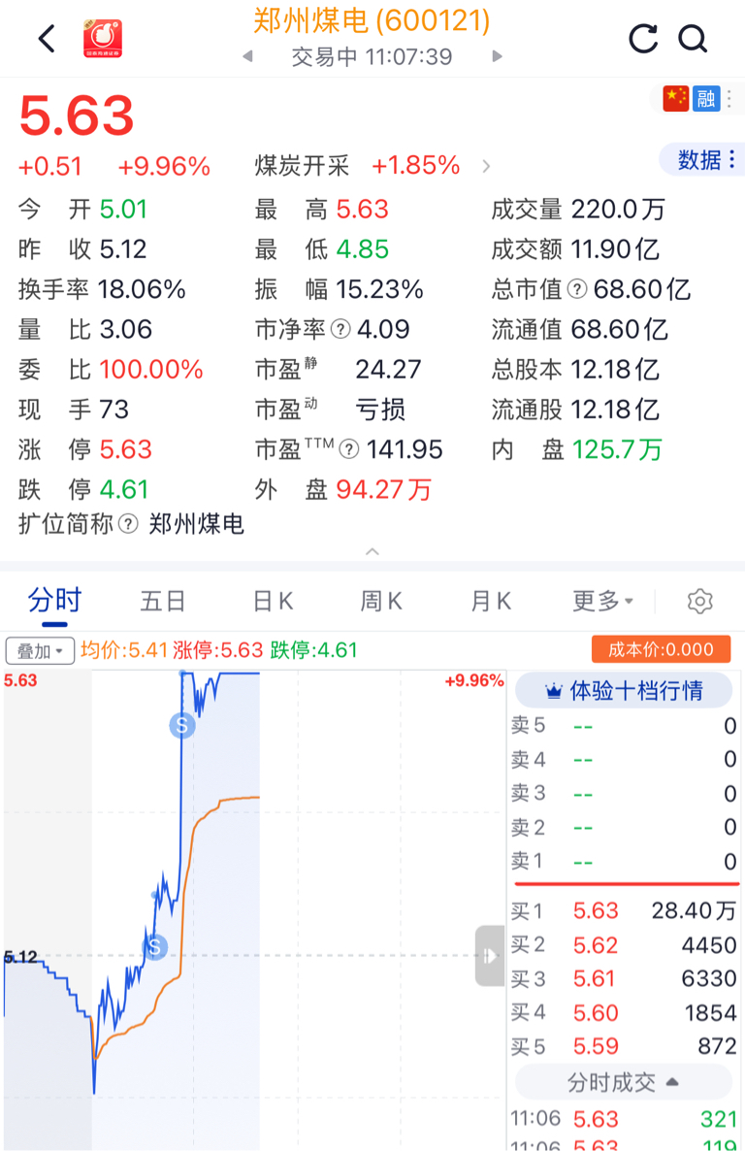This screenshot has width=745, height=1151.
Task: Select the 卖1 order row
Action: (x=624, y=861)
